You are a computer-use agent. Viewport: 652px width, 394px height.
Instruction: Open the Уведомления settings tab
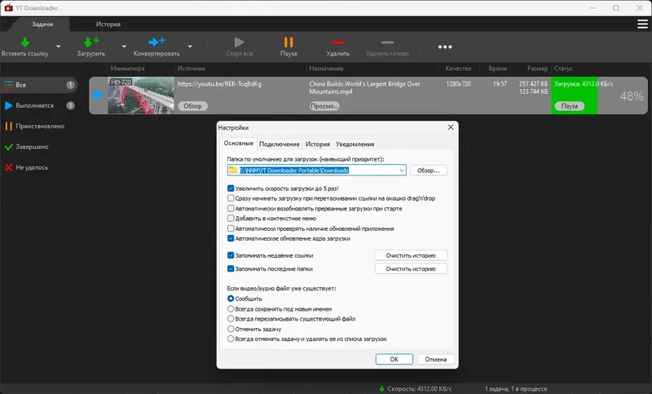(355, 144)
